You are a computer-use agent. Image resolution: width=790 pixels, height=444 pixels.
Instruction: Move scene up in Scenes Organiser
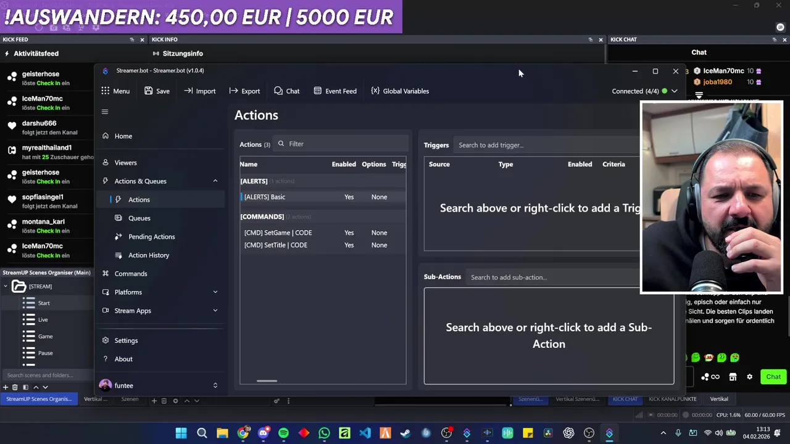click(36, 387)
